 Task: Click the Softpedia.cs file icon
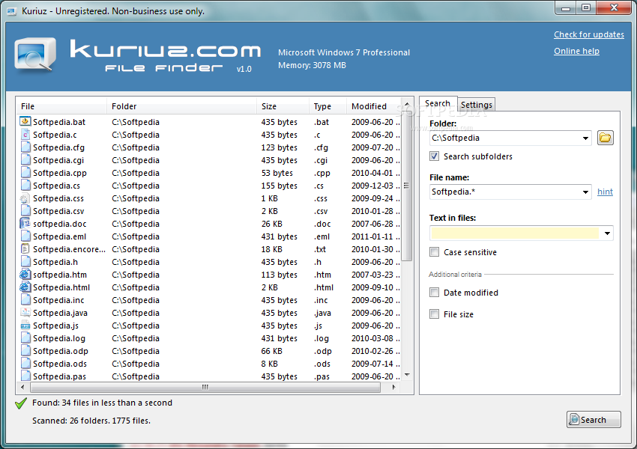click(25, 186)
